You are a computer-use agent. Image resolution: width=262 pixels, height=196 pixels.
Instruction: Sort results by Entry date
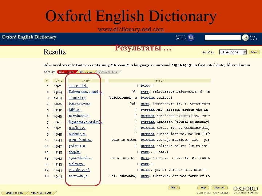86,72
